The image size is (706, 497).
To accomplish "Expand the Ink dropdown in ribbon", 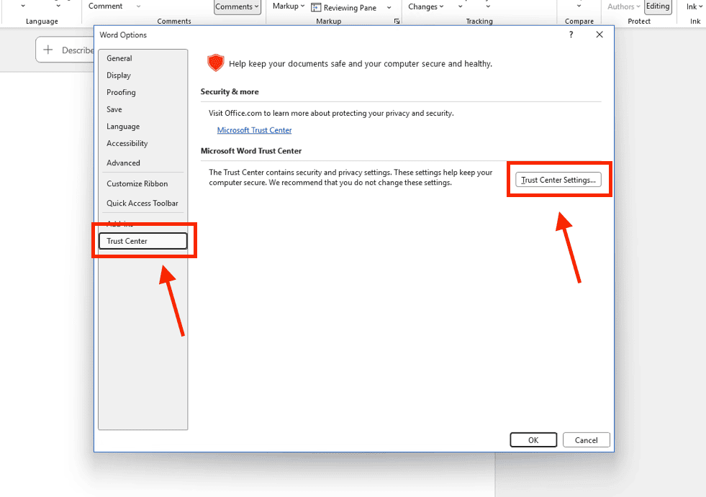I will point(694,6).
